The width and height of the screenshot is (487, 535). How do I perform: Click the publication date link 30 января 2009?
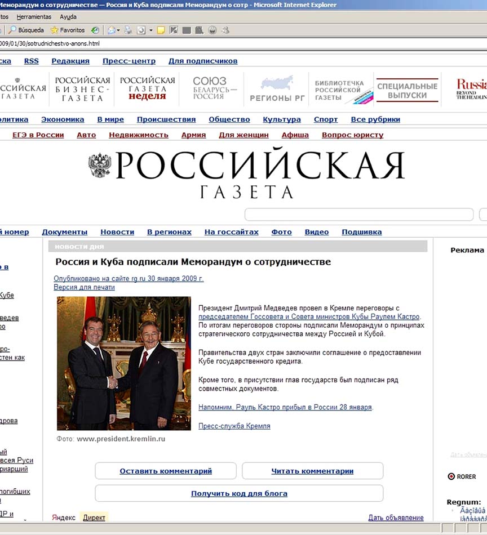point(129,278)
